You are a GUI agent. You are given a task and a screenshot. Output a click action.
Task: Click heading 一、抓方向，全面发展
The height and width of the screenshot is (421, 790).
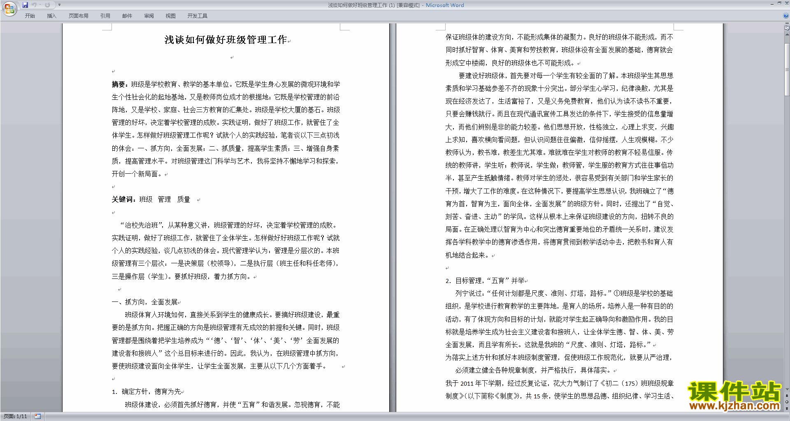click(x=145, y=302)
